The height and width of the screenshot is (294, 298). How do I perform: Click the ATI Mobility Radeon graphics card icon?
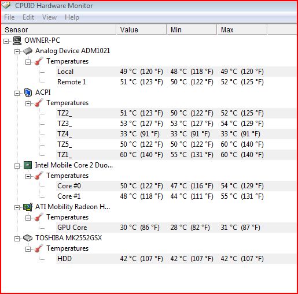[28, 207]
